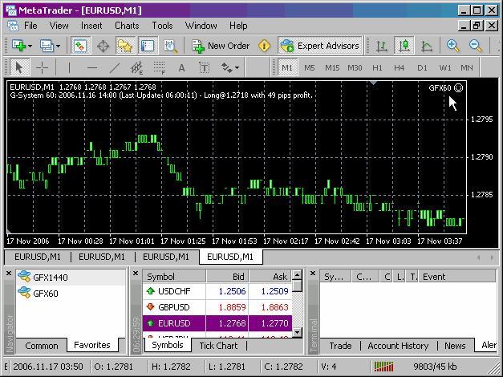503x377 pixels.
Task: Open the Window menu
Action: (x=201, y=26)
